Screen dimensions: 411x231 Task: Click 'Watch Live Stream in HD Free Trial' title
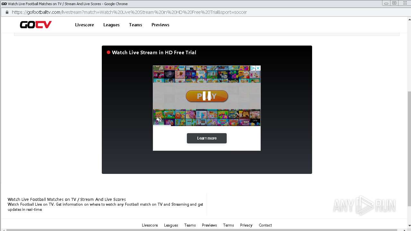point(154,53)
